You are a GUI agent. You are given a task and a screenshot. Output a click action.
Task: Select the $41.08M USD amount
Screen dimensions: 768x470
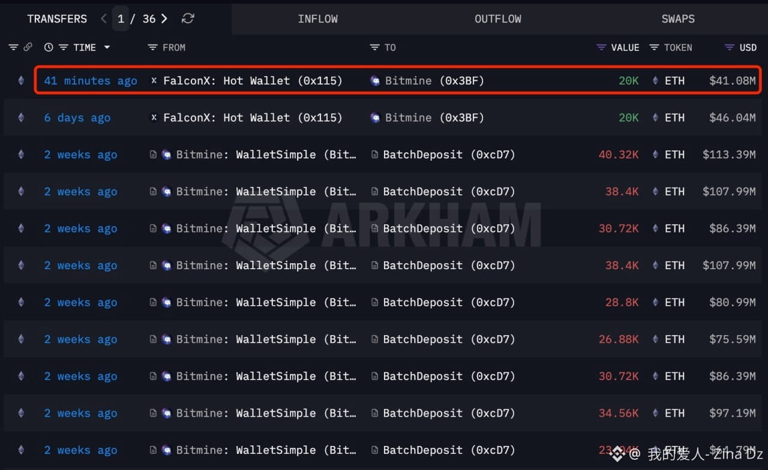(733, 80)
